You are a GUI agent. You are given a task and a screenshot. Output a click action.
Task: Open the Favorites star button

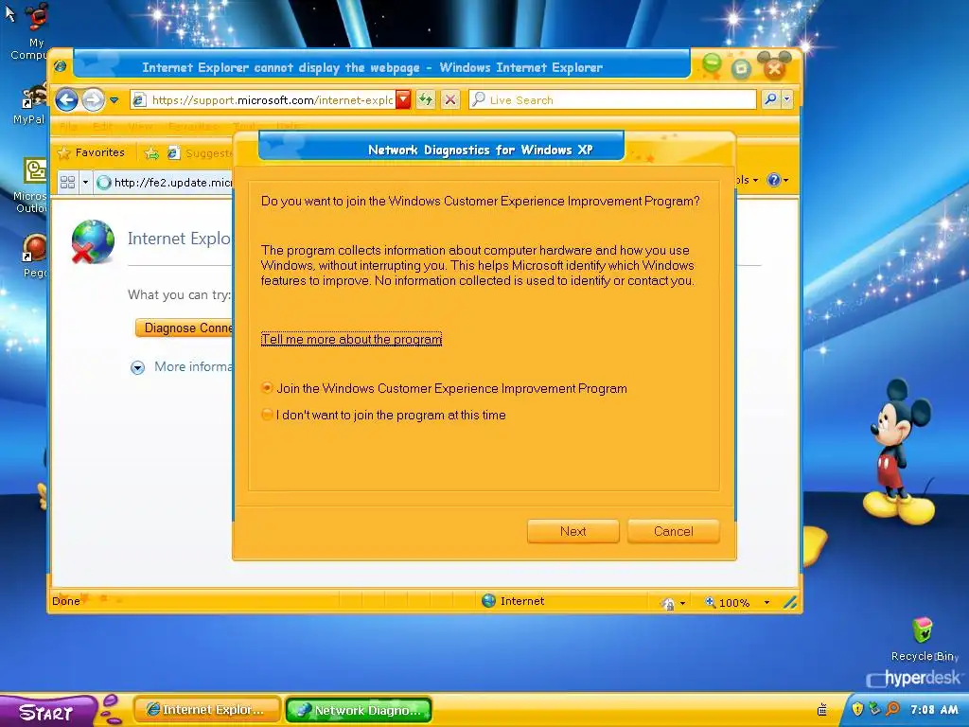(x=91, y=152)
